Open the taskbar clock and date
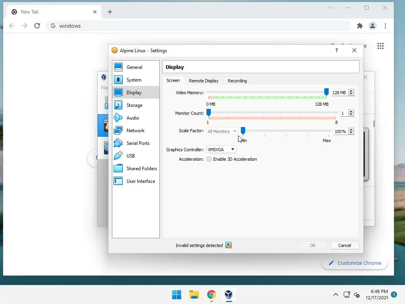 [377, 294]
